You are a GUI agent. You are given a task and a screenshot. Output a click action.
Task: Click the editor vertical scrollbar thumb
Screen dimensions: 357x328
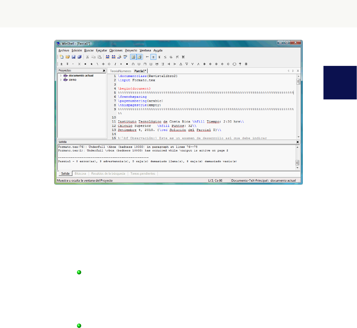[298, 82]
